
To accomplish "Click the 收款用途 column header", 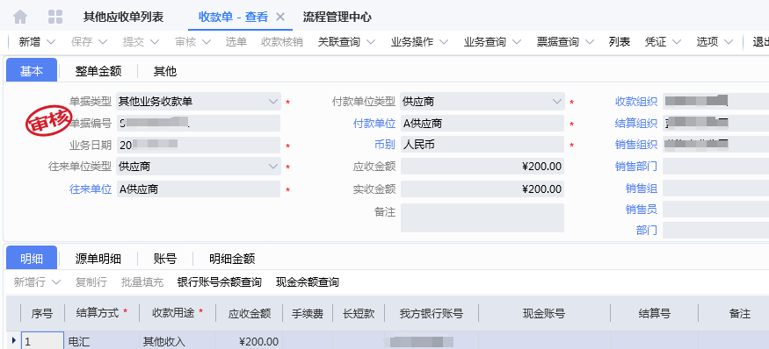I will click(x=177, y=313).
